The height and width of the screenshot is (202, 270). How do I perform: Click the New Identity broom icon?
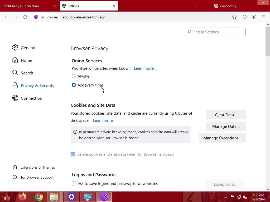254,17
